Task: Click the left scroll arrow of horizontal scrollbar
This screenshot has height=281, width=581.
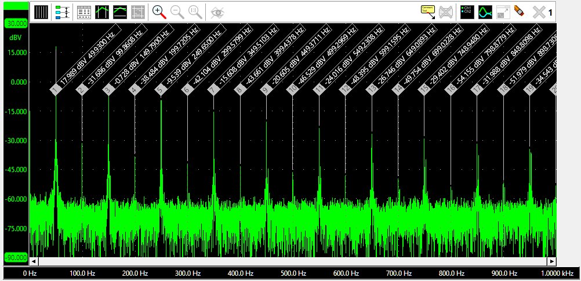Action: 34,261
